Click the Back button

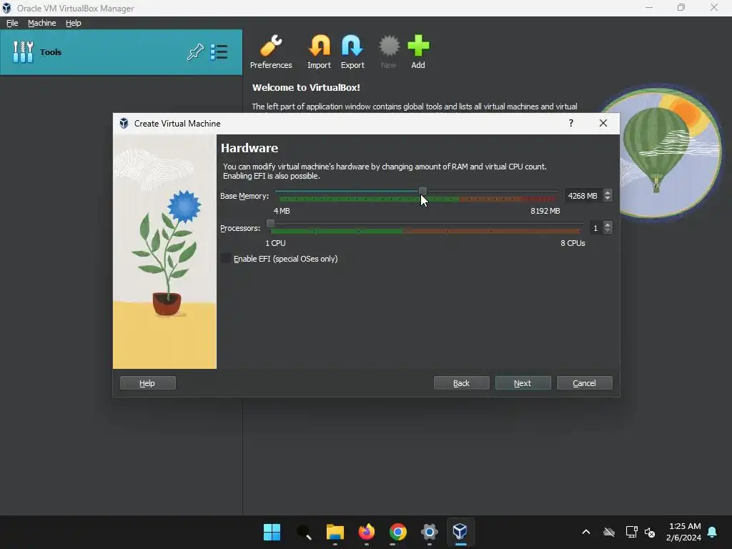461,383
